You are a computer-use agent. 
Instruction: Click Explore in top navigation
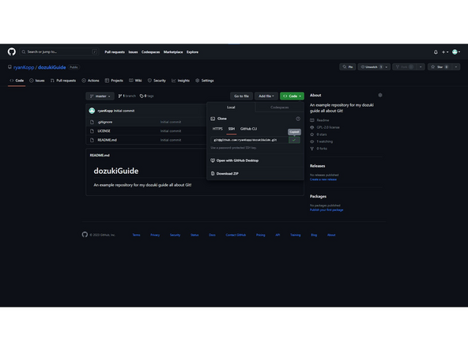pyautogui.click(x=193, y=52)
